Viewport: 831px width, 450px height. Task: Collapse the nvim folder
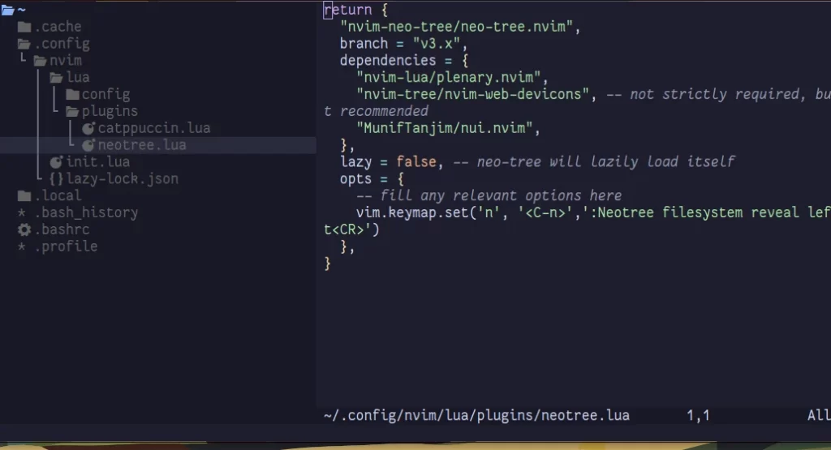click(66, 60)
